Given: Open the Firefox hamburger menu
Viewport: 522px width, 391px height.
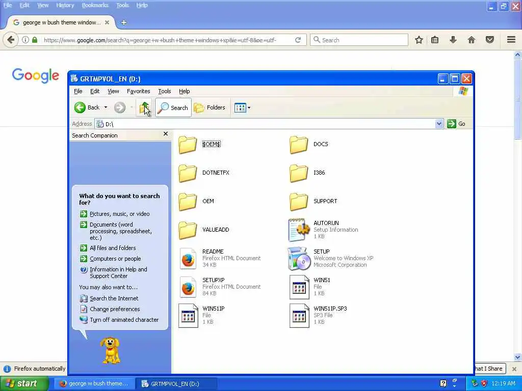Looking at the screenshot, I should pos(511,40).
